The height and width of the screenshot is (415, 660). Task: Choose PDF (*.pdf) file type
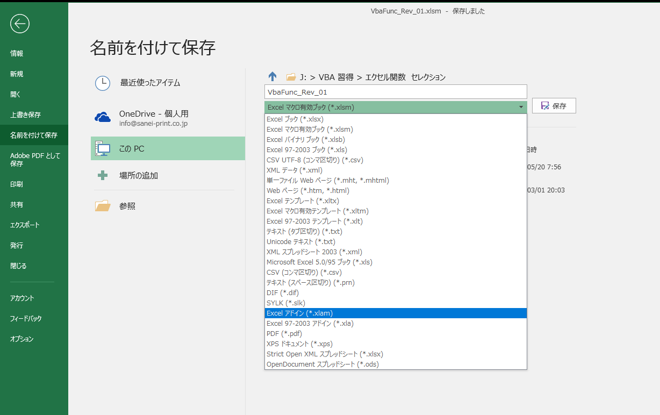click(396, 333)
